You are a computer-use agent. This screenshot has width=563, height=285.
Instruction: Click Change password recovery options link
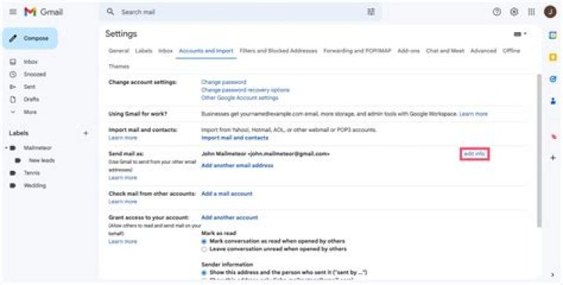coord(246,90)
